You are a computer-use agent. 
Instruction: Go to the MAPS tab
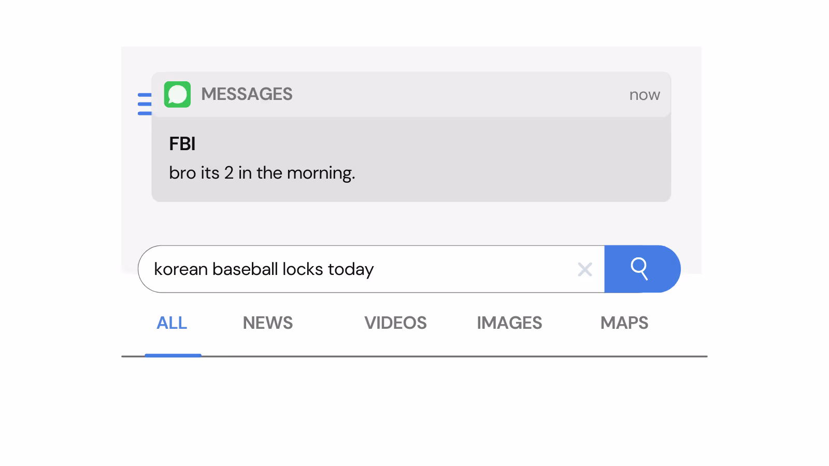pos(624,323)
